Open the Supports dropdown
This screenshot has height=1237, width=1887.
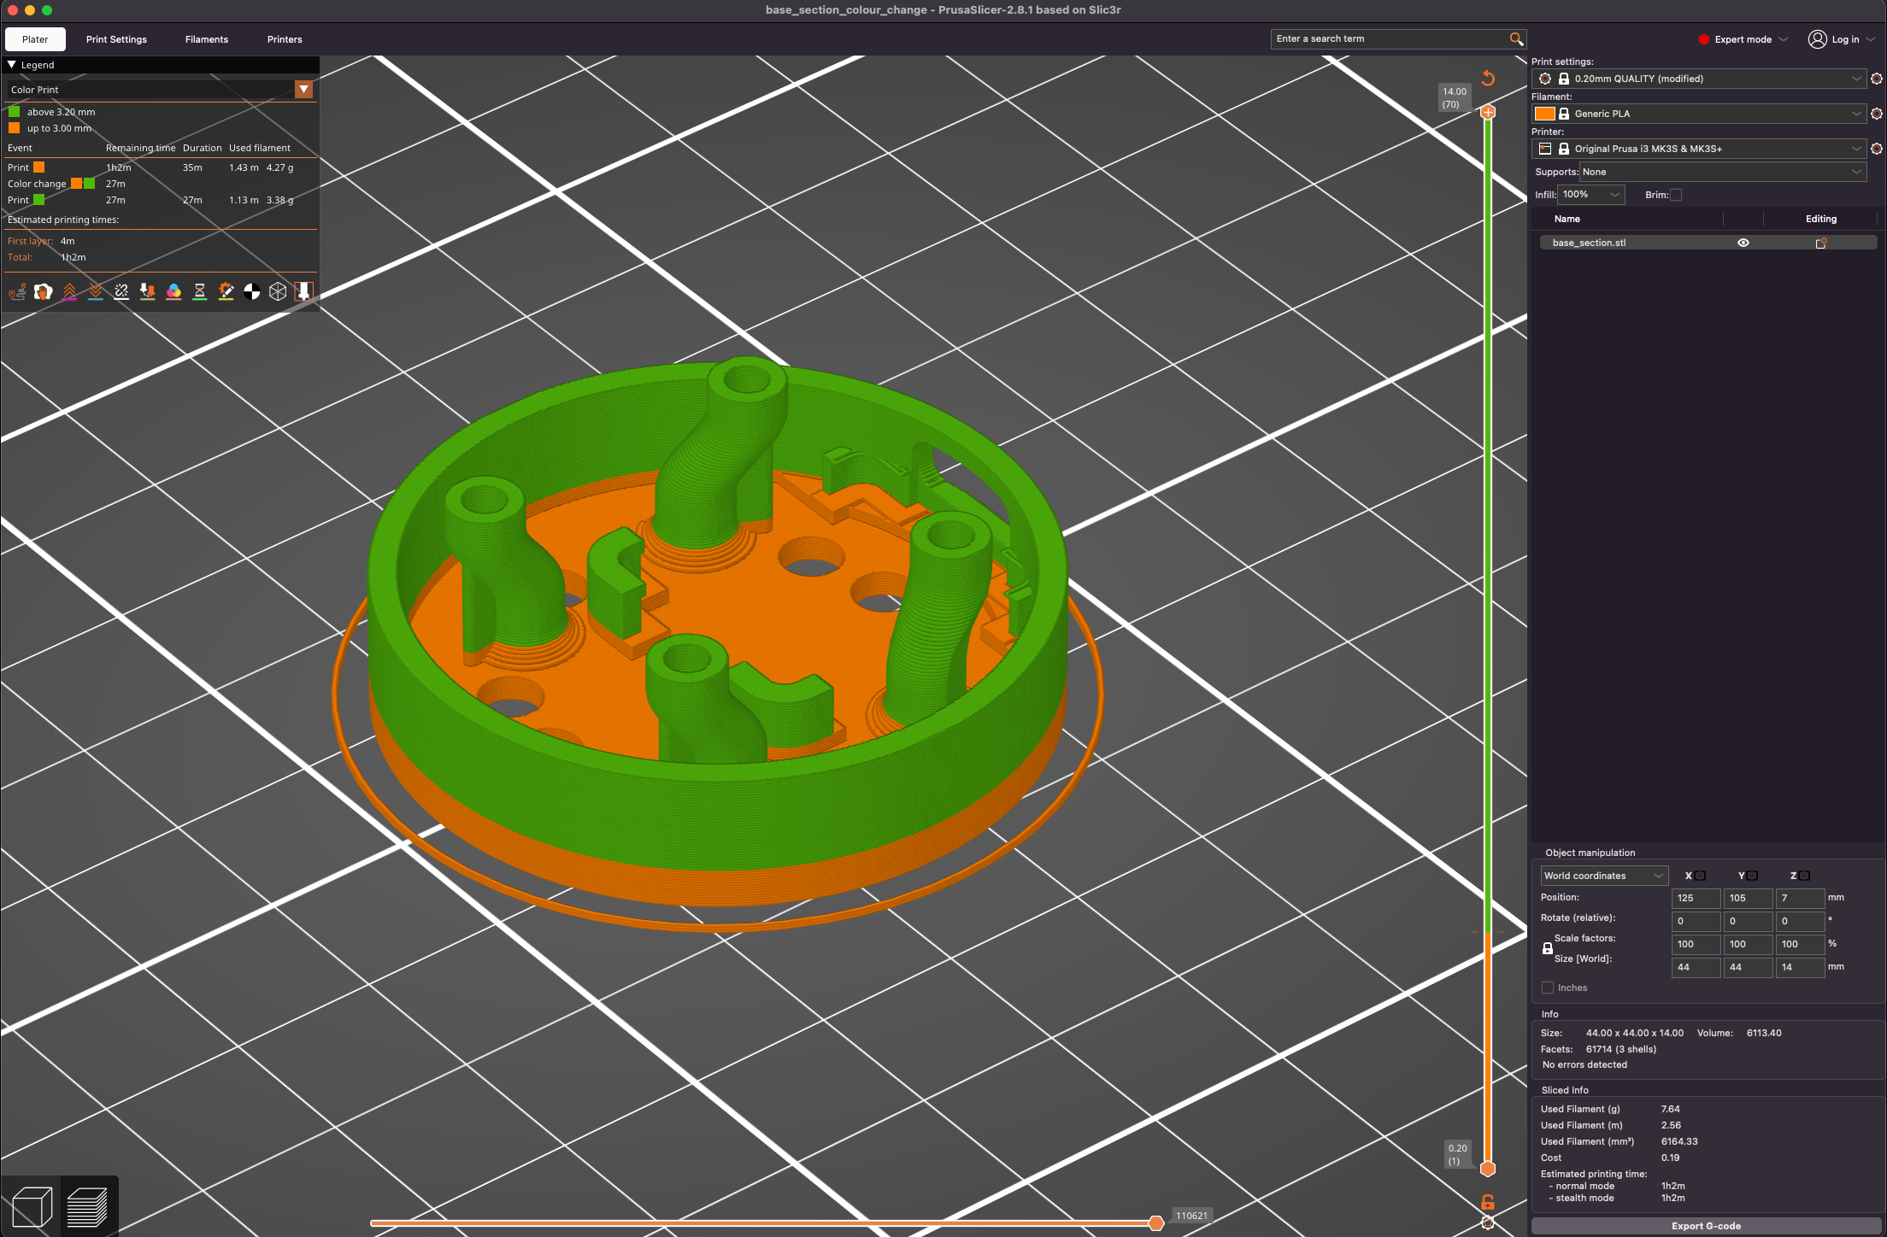click(1723, 172)
